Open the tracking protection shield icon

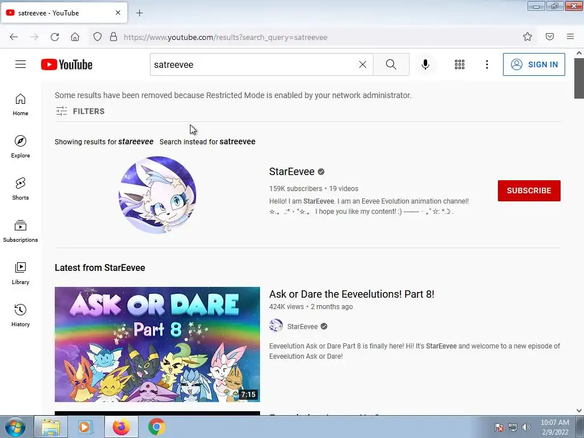[x=97, y=36]
